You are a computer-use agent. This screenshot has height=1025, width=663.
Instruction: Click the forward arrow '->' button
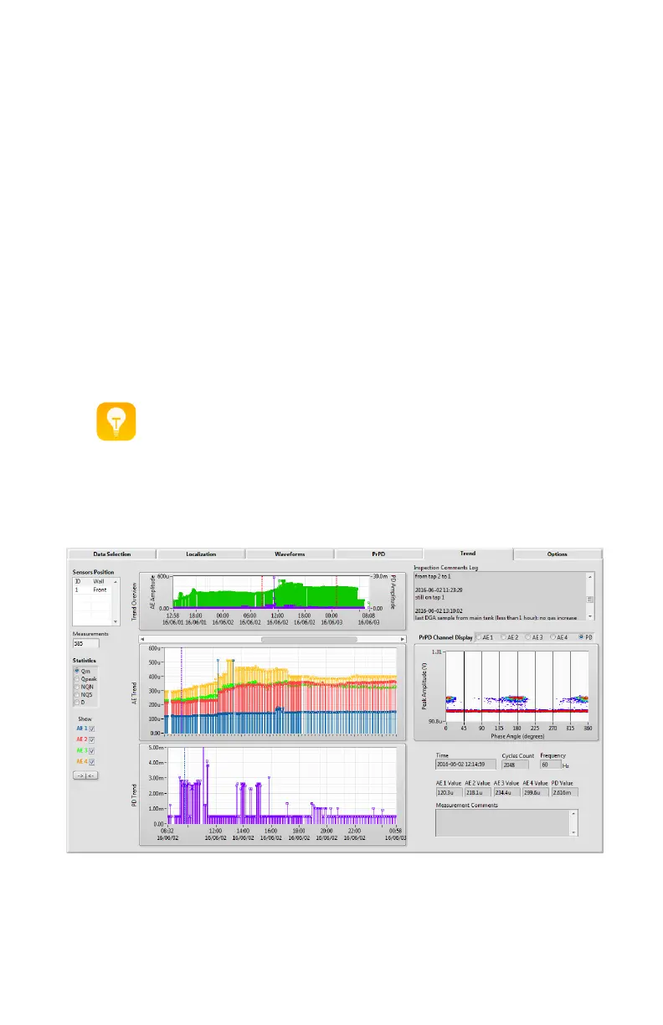tap(80, 775)
